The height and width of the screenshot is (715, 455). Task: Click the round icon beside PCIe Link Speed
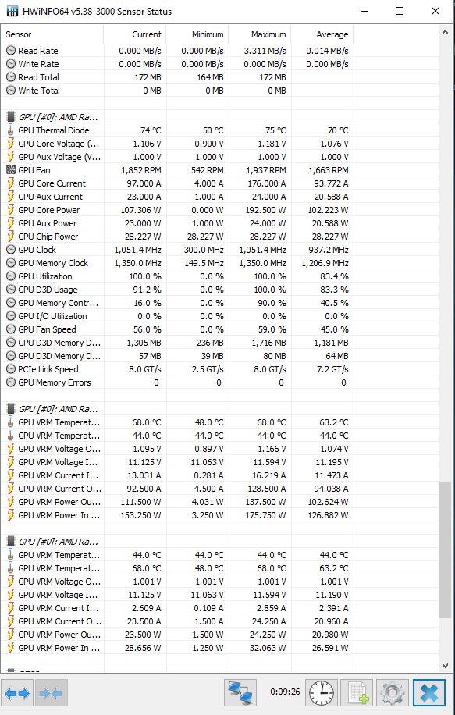click(x=10, y=369)
